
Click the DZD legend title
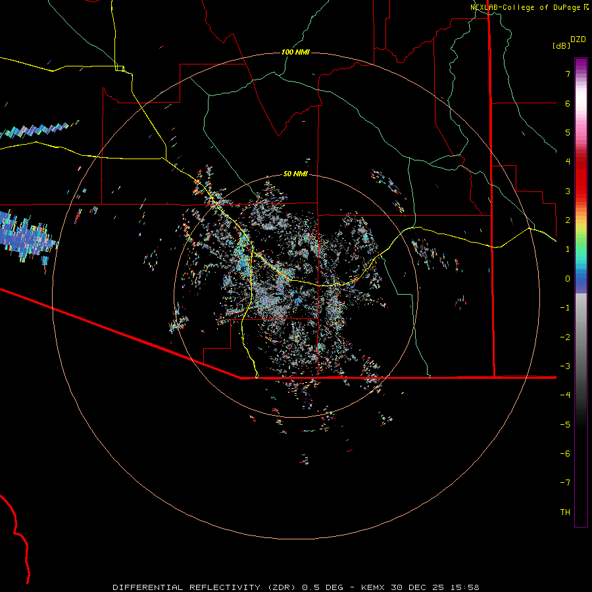click(578, 39)
